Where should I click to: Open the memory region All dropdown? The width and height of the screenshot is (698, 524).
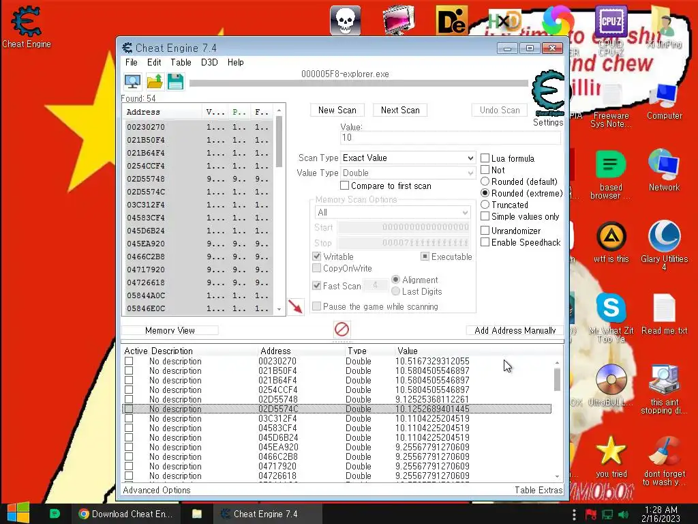click(x=392, y=212)
